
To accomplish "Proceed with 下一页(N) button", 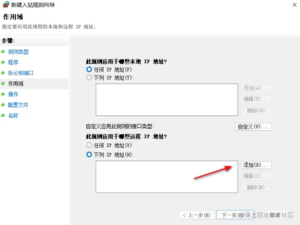I will tap(235, 215).
